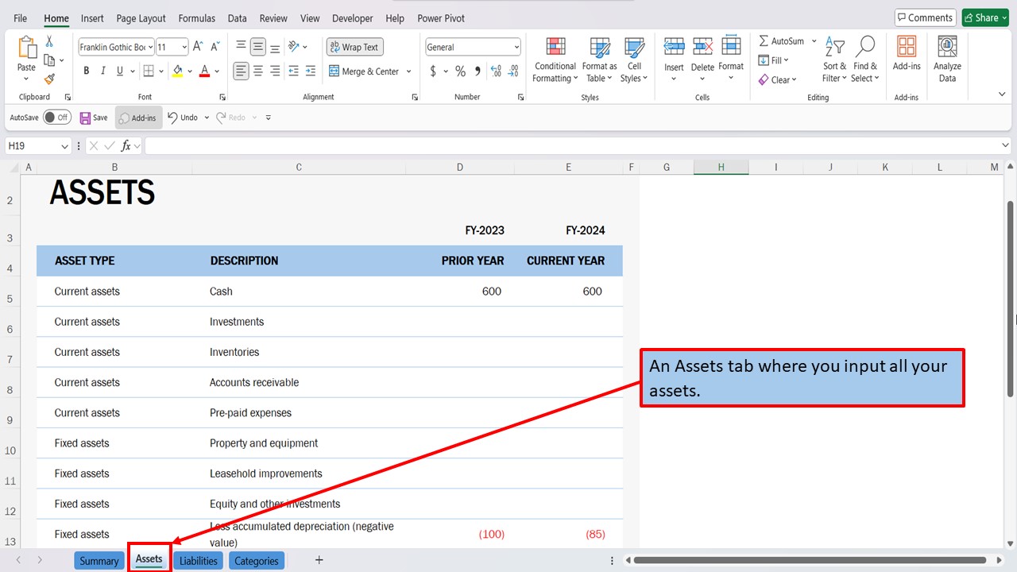Expand the AutoSum dropdown arrow
Image resolution: width=1017 pixels, height=572 pixels.
814,41
